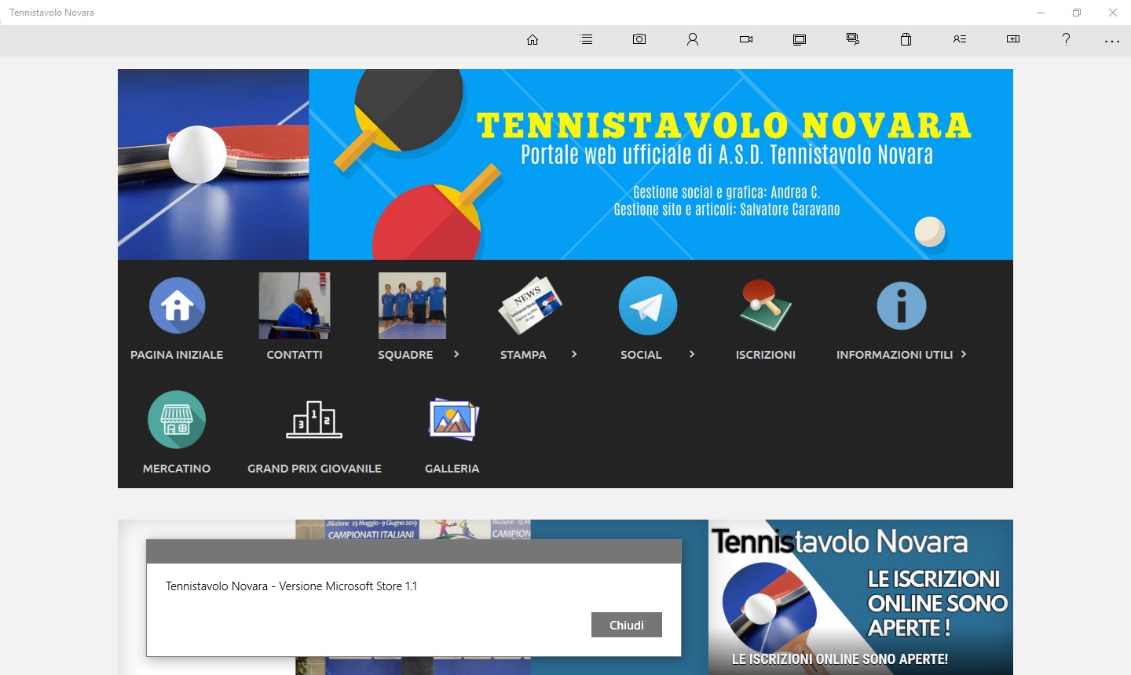
Task: Select the blue info circle icon
Action: (902, 305)
